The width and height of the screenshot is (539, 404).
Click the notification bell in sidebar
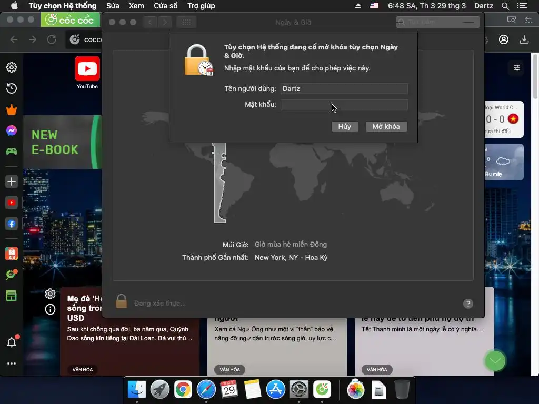12,342
